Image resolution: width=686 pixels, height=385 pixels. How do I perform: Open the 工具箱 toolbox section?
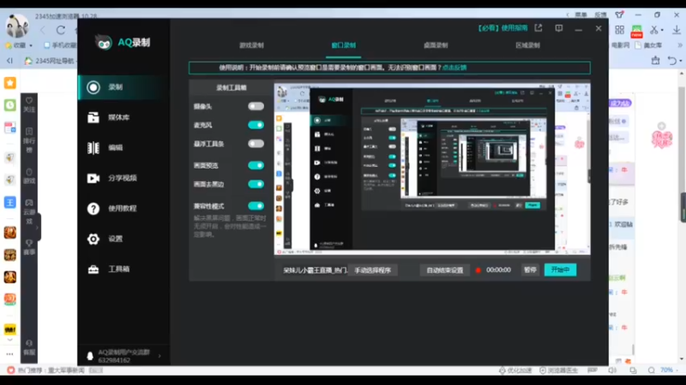(123, 269)
